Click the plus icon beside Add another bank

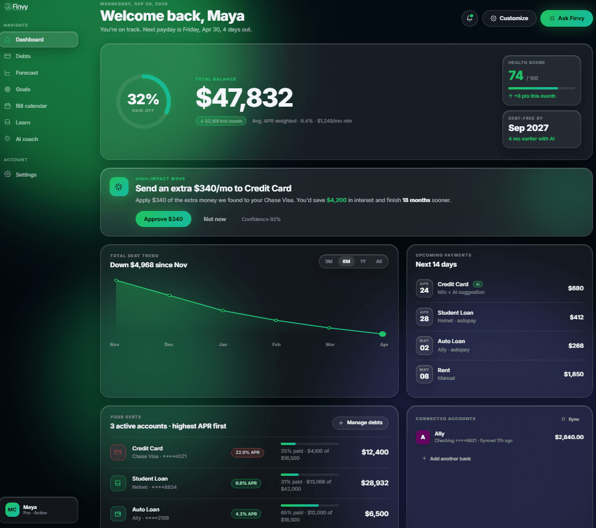click(x=424, y=459)
